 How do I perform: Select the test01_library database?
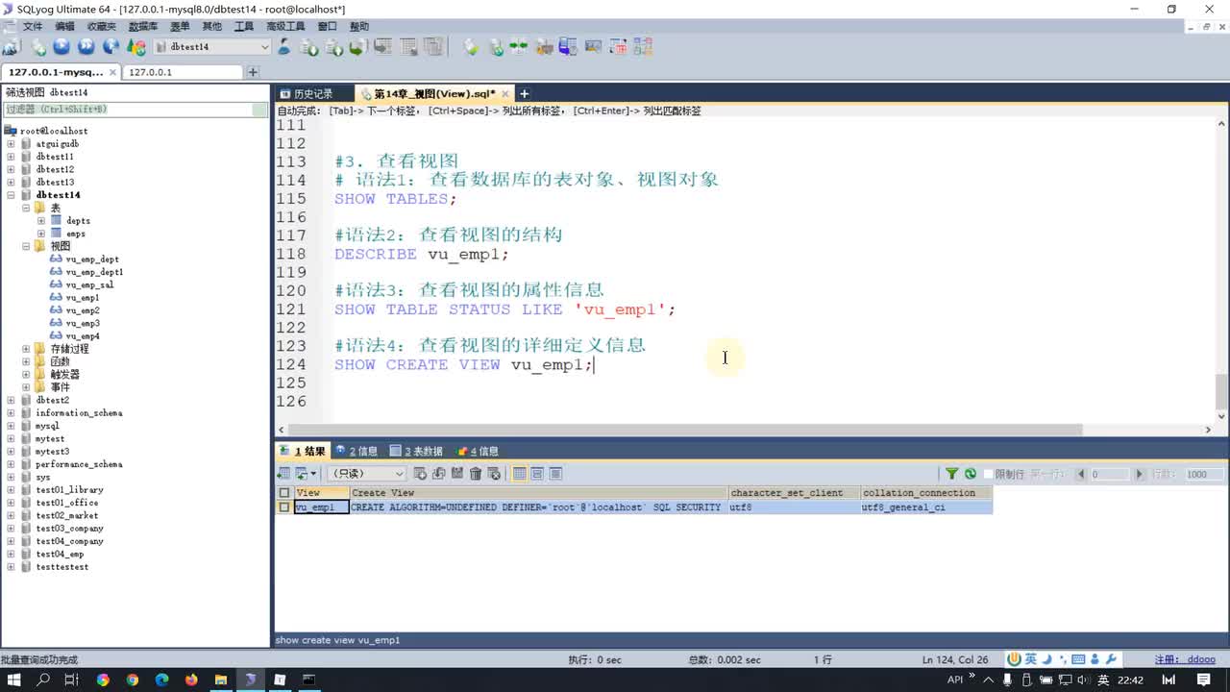click(x=70, y=490)
